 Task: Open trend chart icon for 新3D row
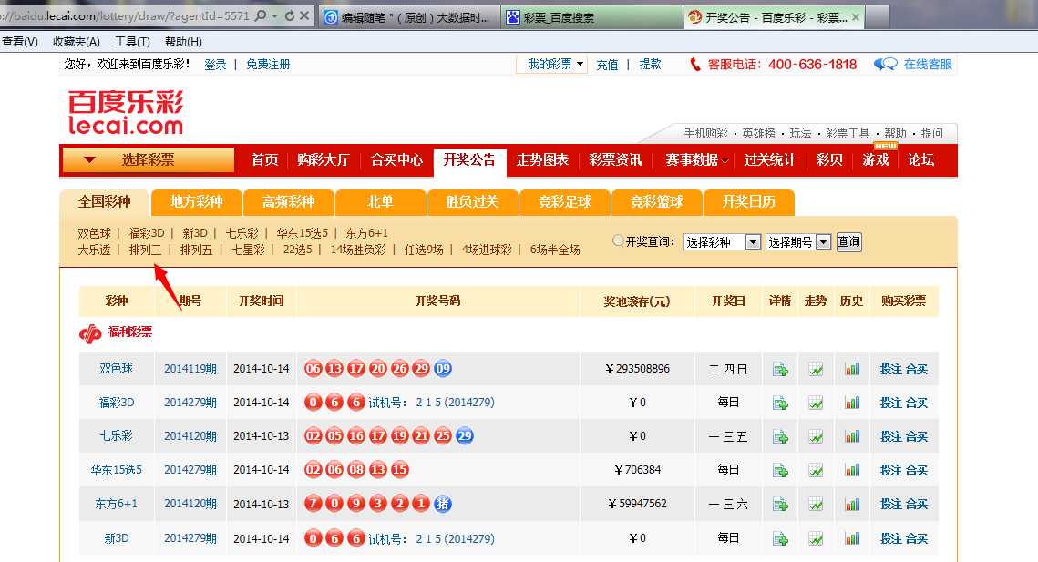(816, 538)
